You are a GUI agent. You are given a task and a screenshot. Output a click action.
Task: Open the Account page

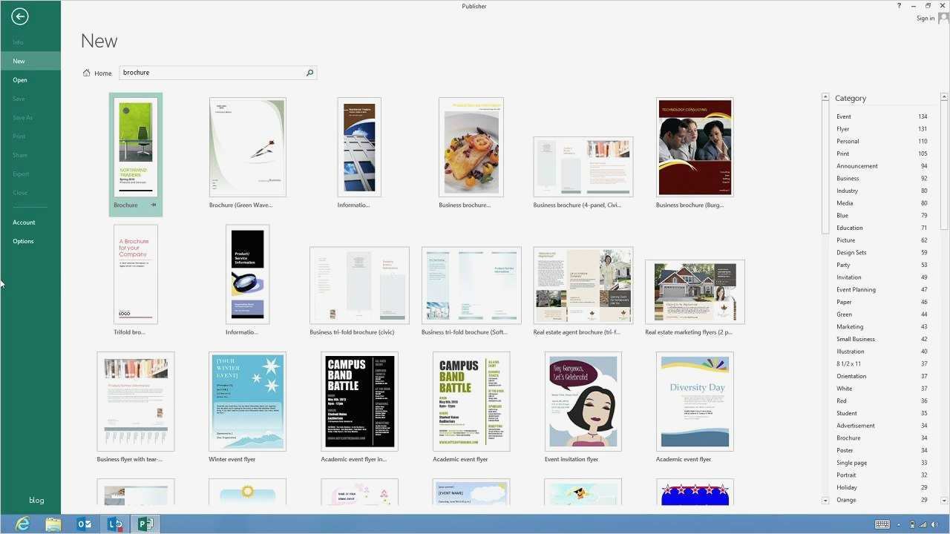click(x=24, y=222)
